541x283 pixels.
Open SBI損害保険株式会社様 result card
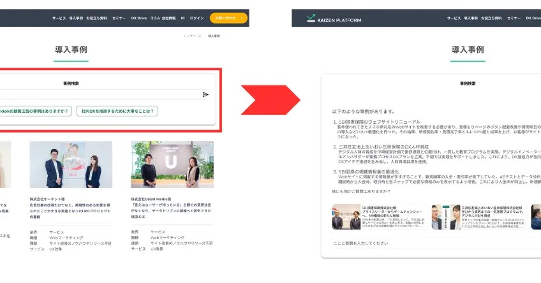378,217
